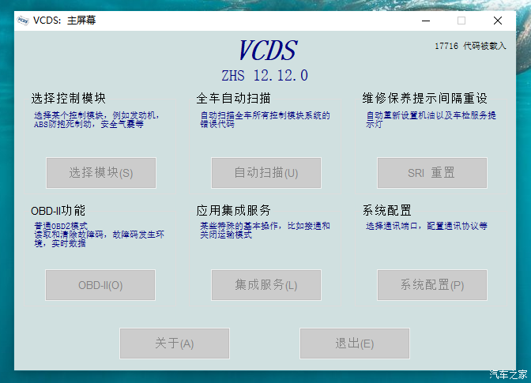Click the 应用集成服务 heading

(x=233, y=210)
